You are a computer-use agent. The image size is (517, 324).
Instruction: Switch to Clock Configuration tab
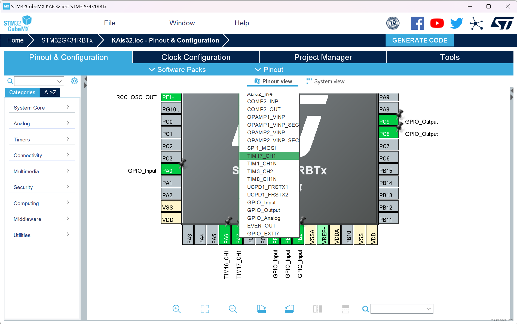point(196,57)
